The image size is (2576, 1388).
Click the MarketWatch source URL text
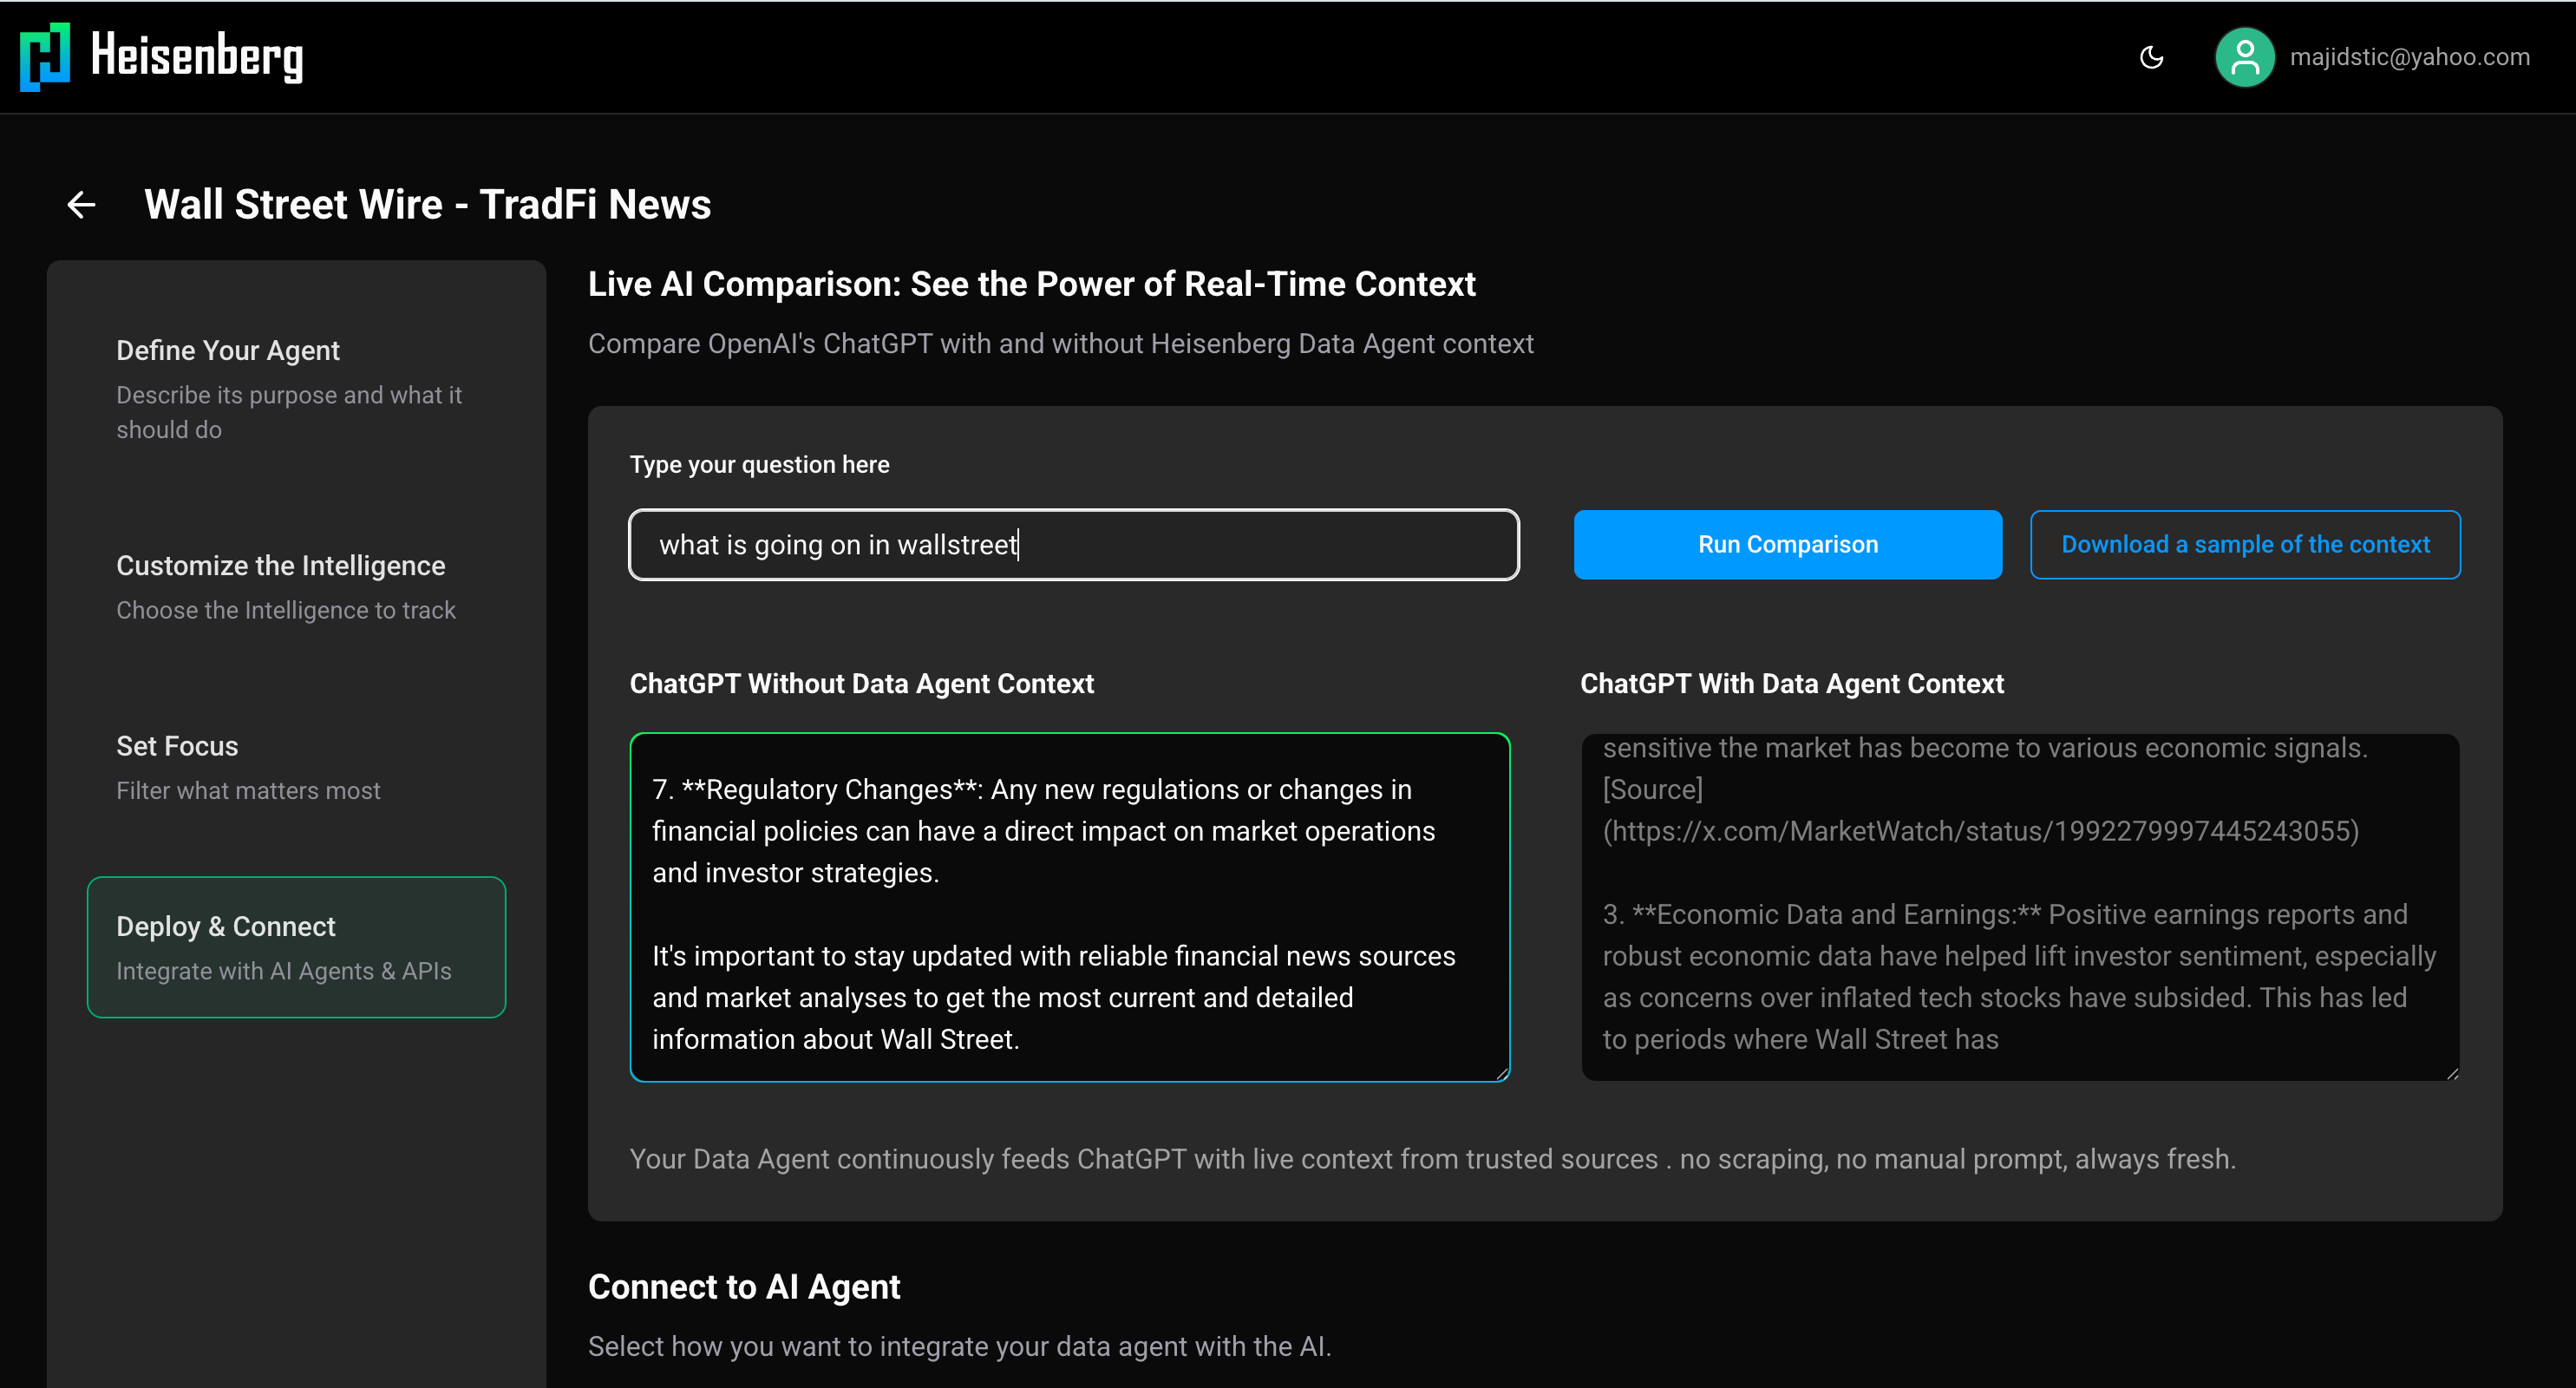(1980, 831)
